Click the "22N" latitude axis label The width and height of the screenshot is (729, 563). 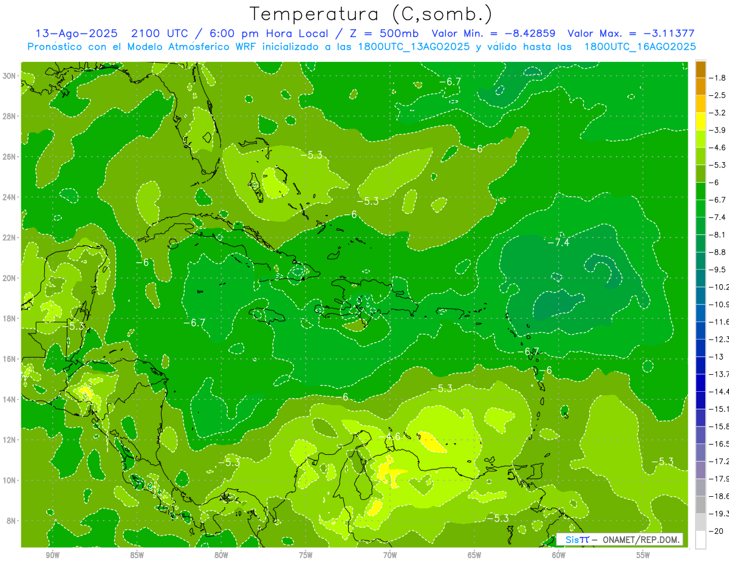pos(9,237)
